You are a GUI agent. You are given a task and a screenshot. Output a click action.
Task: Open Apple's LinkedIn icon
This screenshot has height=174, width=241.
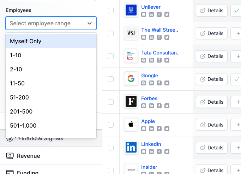151,129
